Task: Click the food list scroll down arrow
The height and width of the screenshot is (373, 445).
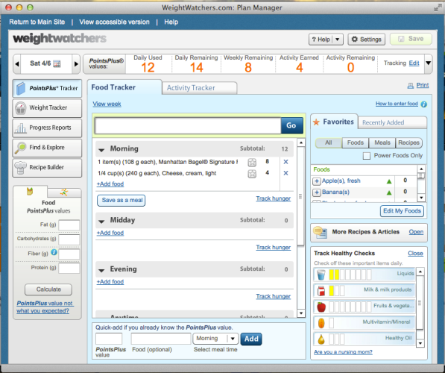Action: (x=301, y=313)
